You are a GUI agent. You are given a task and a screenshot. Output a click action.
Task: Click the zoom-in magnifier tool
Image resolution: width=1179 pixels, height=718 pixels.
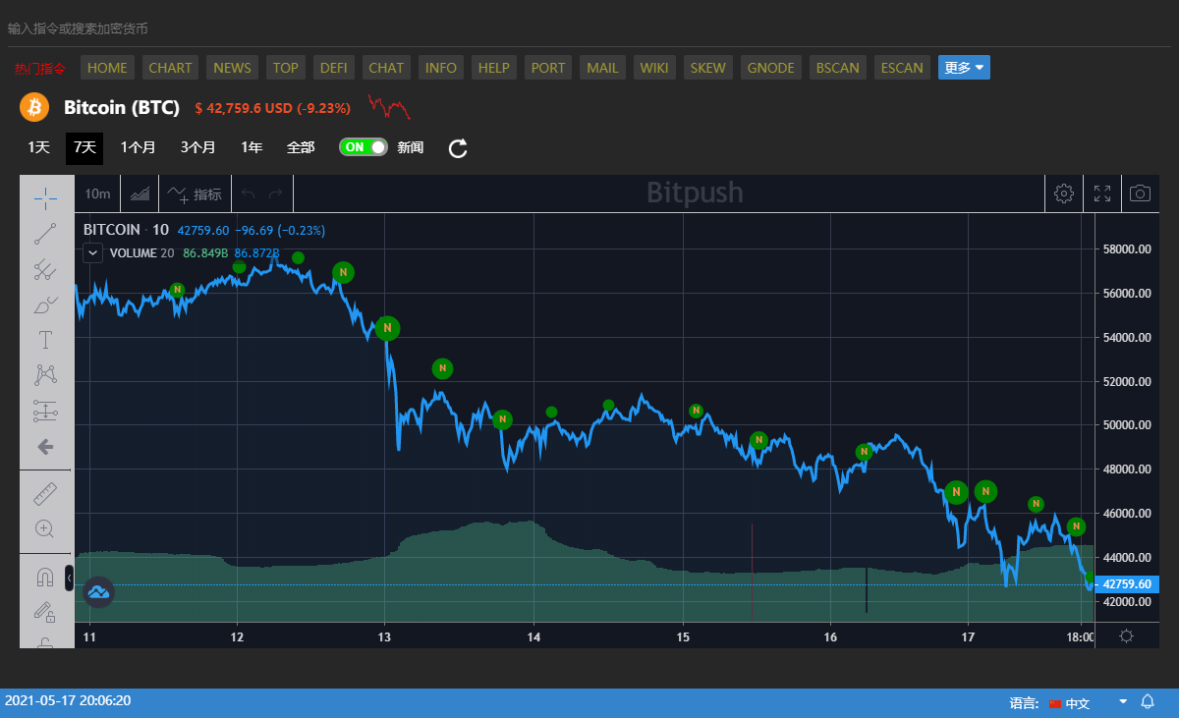(x=45, y=528)
